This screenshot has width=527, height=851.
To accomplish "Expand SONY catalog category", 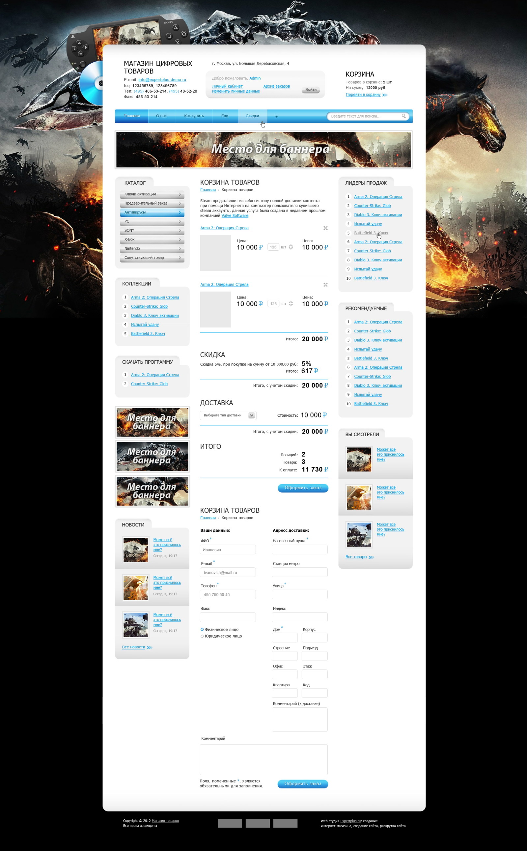I will (152, 230).
